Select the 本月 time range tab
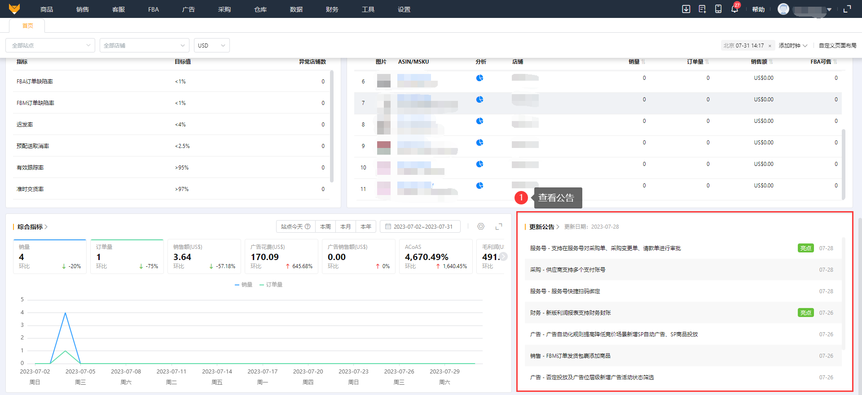 pyautogui.click(x=345, y=226)
